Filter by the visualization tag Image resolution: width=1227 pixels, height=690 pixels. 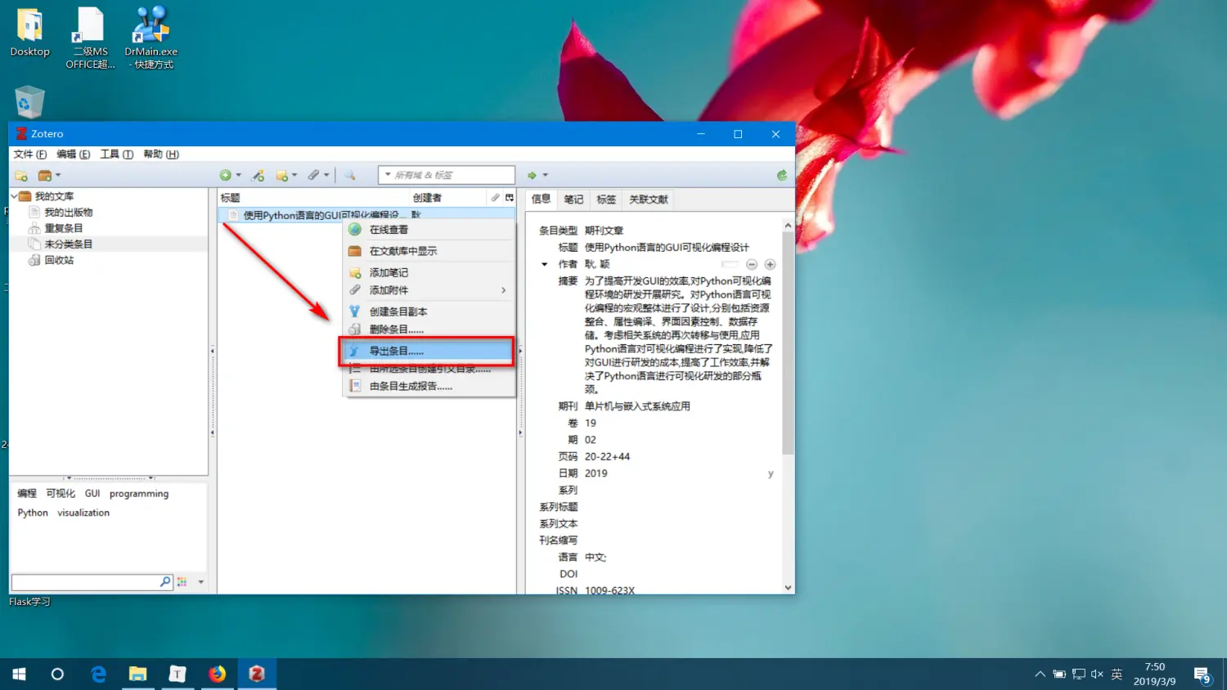coord(83,513)
